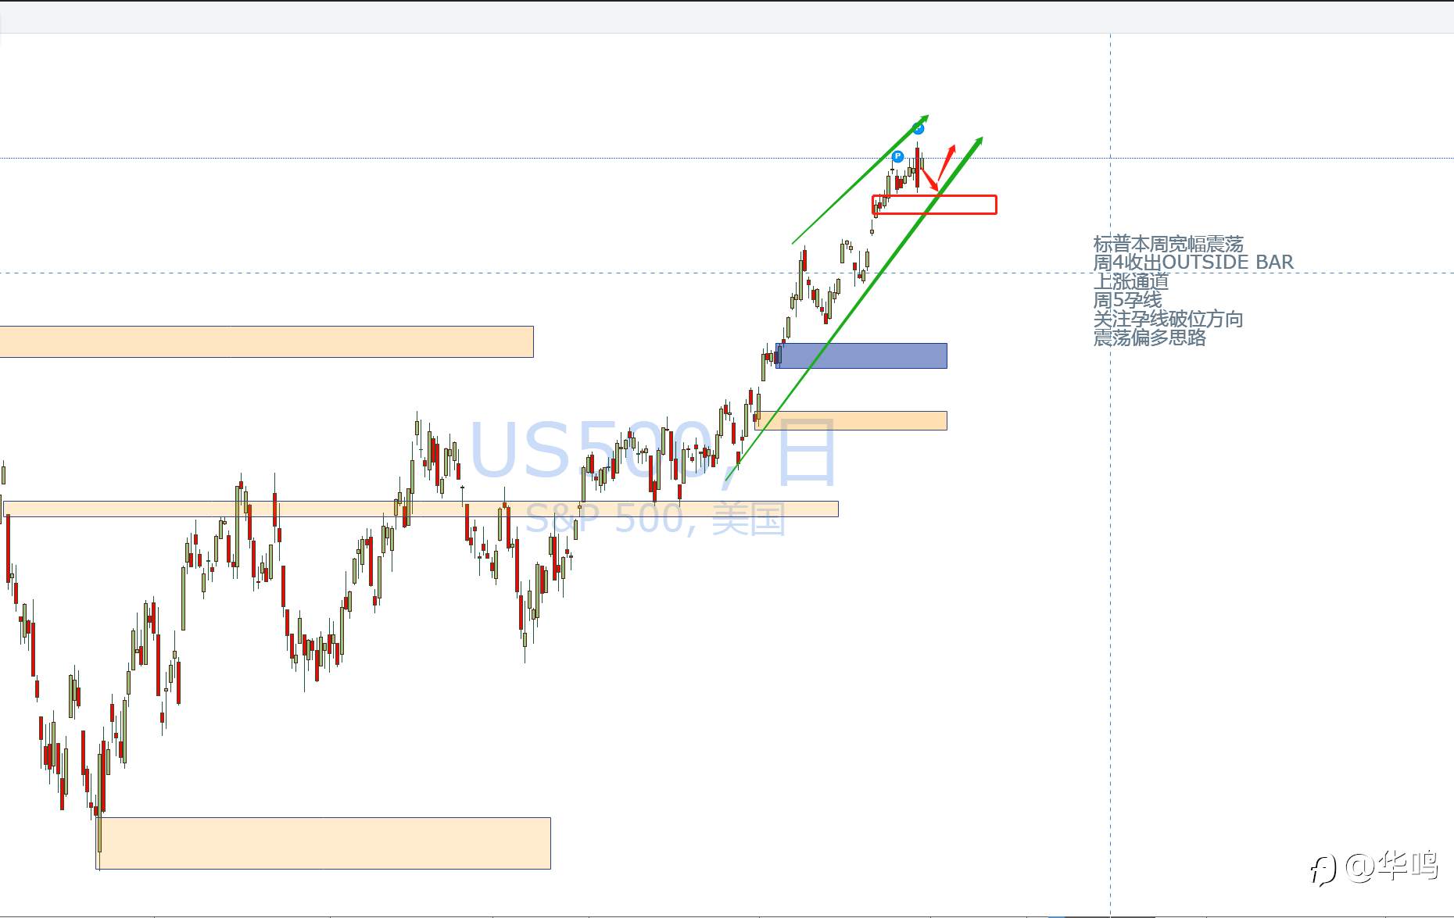Select the blue filled rectangle zone on the chart
Screen dimensions: 1454x918
click(x=861, y=355)
